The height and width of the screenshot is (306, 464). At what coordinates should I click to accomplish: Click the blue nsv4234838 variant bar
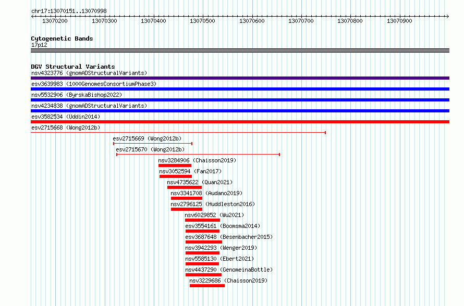pos(240,111)
